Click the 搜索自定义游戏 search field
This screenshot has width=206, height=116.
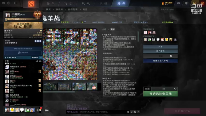[x=175, y=10]
